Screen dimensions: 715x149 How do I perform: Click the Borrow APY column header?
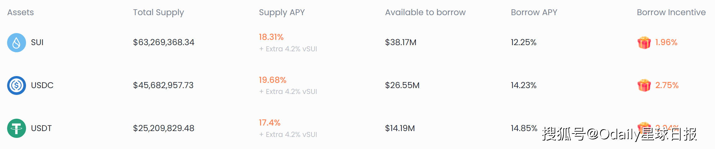pyautogui.click(x=534, y=12)
